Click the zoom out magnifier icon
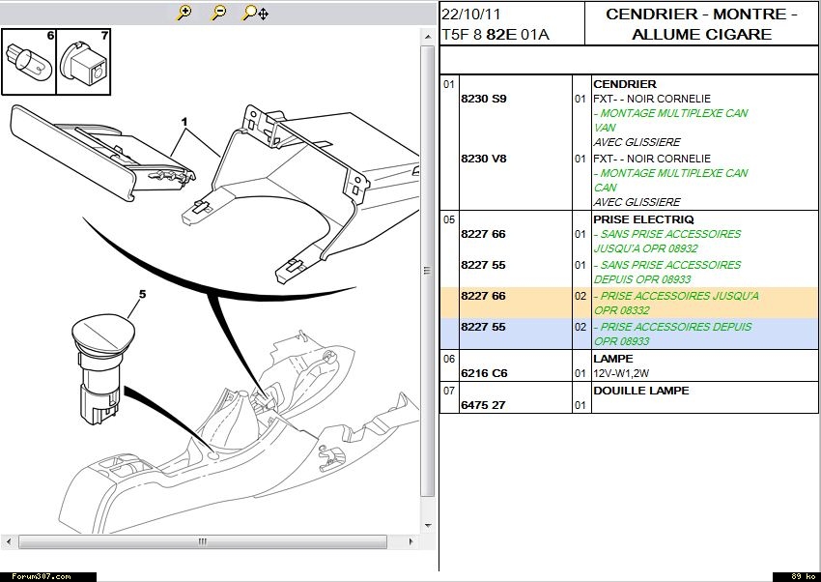 click(x=219, y=13)
